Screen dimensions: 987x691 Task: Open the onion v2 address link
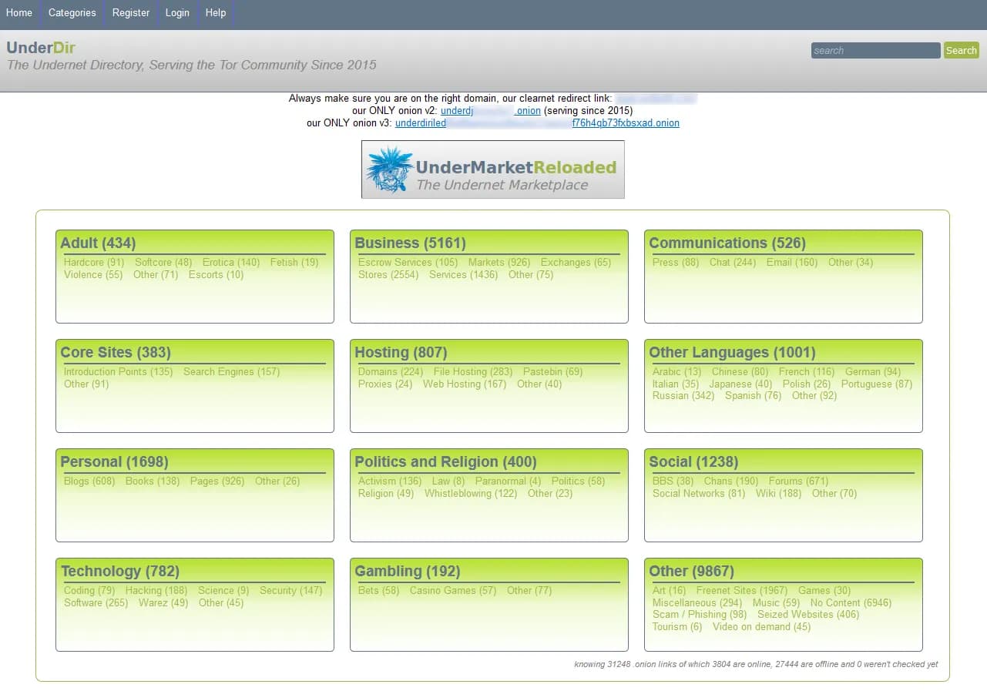[x=491, y=111]
